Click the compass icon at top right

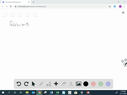point(123,13)
